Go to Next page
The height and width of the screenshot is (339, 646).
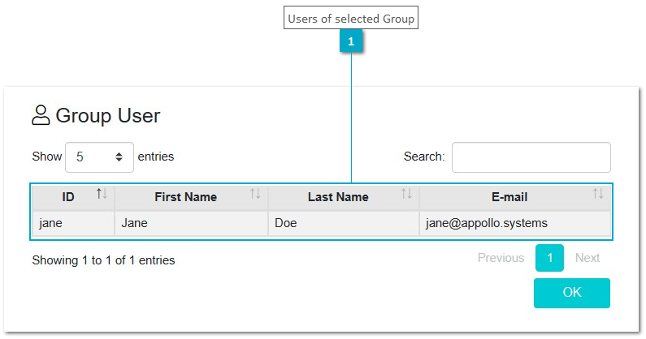pos(587,258)
